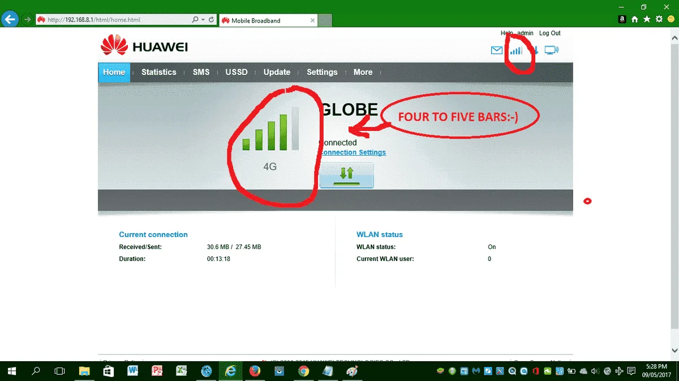Launch PowerPoint from the taskbar
The image size is (679, 381).
(x=157, y=371)
